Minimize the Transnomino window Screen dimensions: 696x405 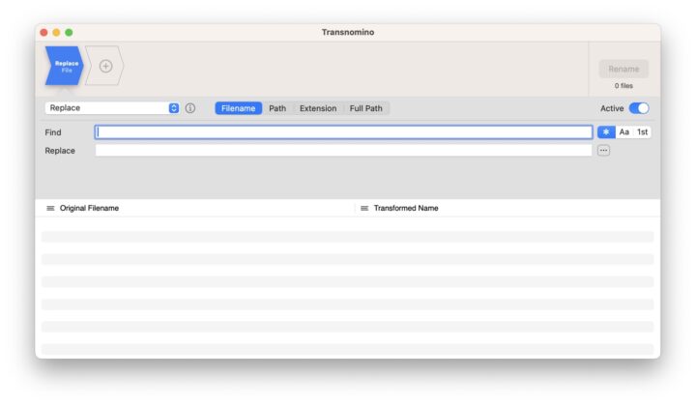56,33
